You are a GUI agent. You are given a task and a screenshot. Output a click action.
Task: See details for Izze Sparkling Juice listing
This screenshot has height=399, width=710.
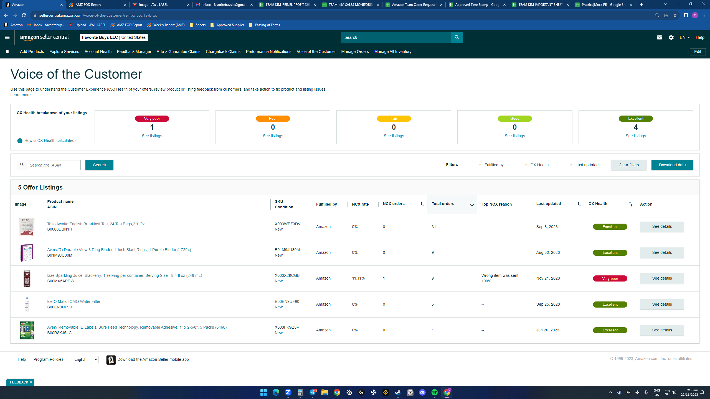tap(662, 278)
